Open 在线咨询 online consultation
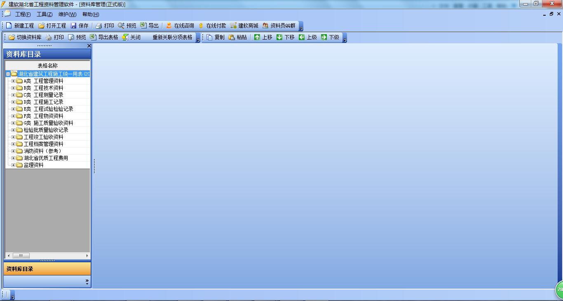The image size is (563, 301). [x=180, y=26]
